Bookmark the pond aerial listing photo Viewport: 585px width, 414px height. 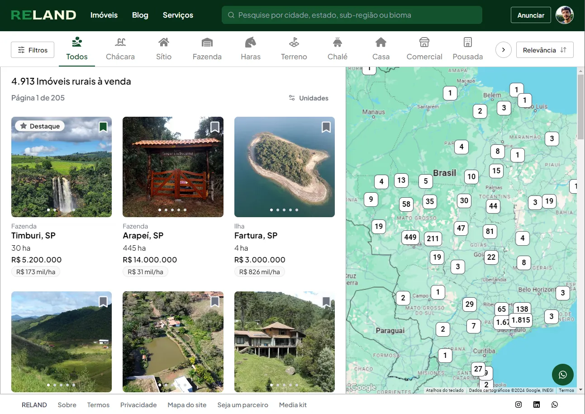tap(215, 302)
